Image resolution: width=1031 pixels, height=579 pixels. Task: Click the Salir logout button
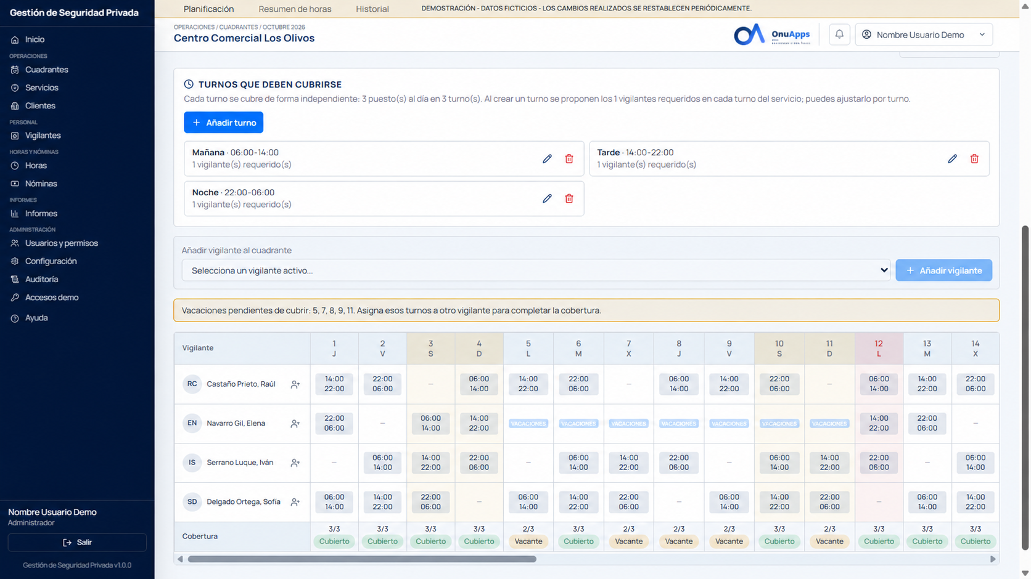pos(77,543)
